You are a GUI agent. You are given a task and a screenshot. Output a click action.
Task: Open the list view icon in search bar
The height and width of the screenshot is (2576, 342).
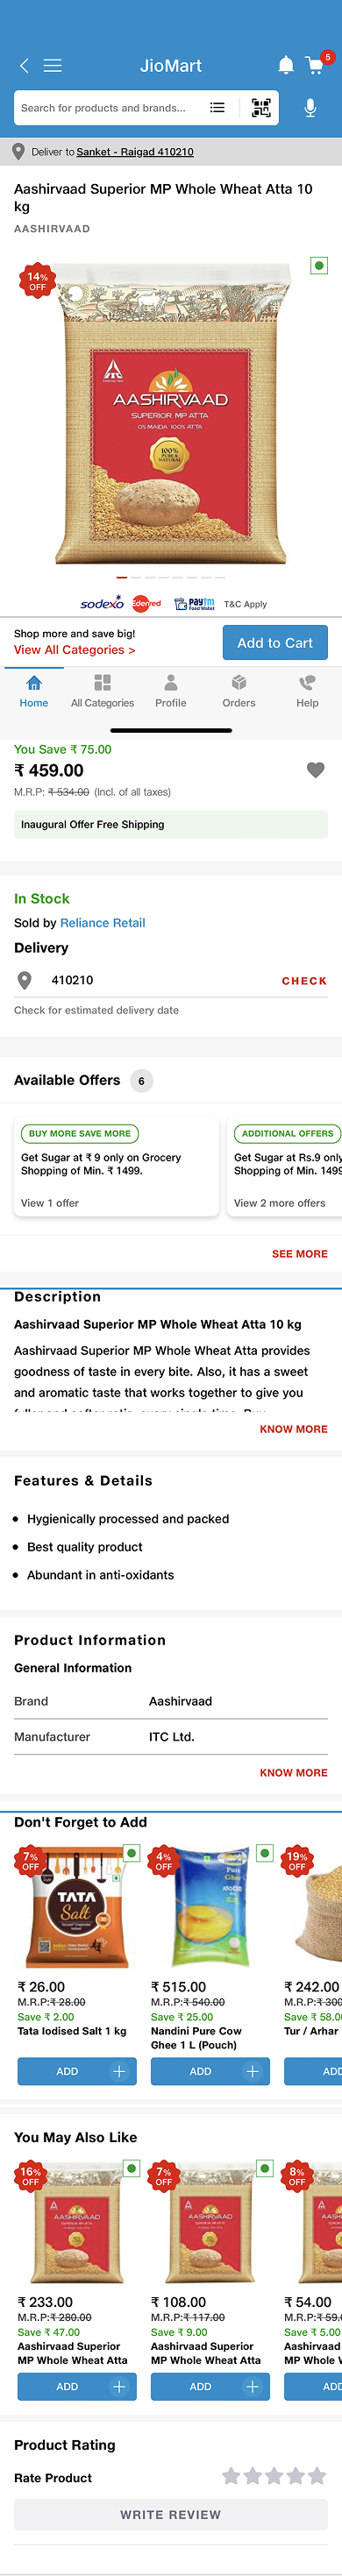click(x=217, y=108)
